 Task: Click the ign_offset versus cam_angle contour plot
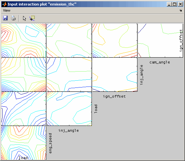point(161,41)
